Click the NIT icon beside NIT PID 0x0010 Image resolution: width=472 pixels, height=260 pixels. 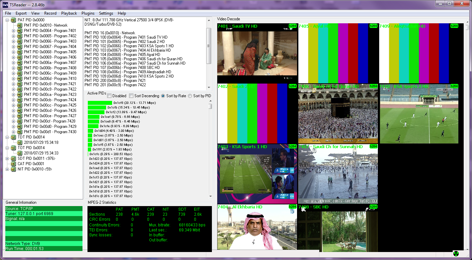(13, 169)
